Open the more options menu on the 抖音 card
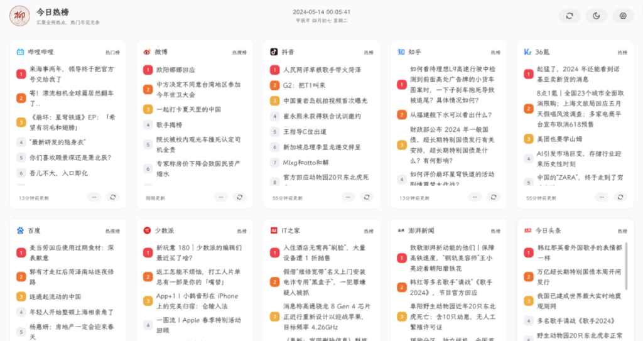The height and width of the screenshot is (341, 643). (348, 197)
